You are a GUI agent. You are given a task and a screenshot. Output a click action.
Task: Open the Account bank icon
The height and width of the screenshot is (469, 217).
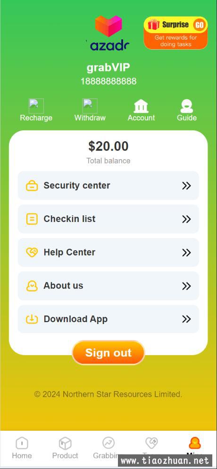pos(141,106)
